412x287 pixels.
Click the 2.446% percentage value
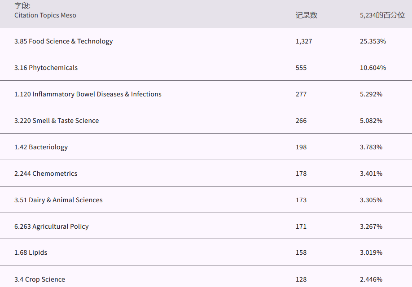(371, 279)
